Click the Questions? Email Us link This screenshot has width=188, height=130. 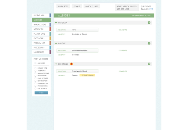click(147, 8)
